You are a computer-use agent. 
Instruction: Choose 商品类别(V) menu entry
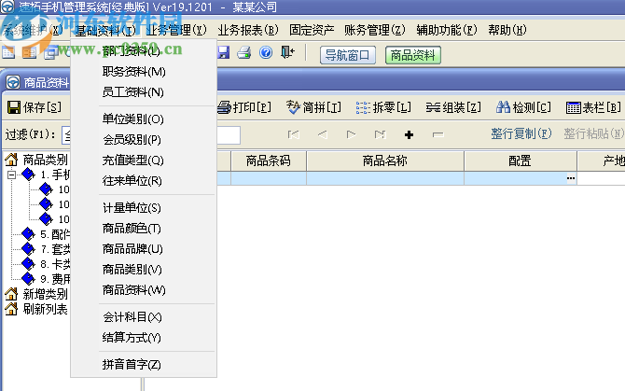(x=144, y=270)
